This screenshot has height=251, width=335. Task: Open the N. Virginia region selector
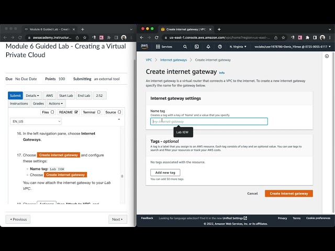[238, 47]
